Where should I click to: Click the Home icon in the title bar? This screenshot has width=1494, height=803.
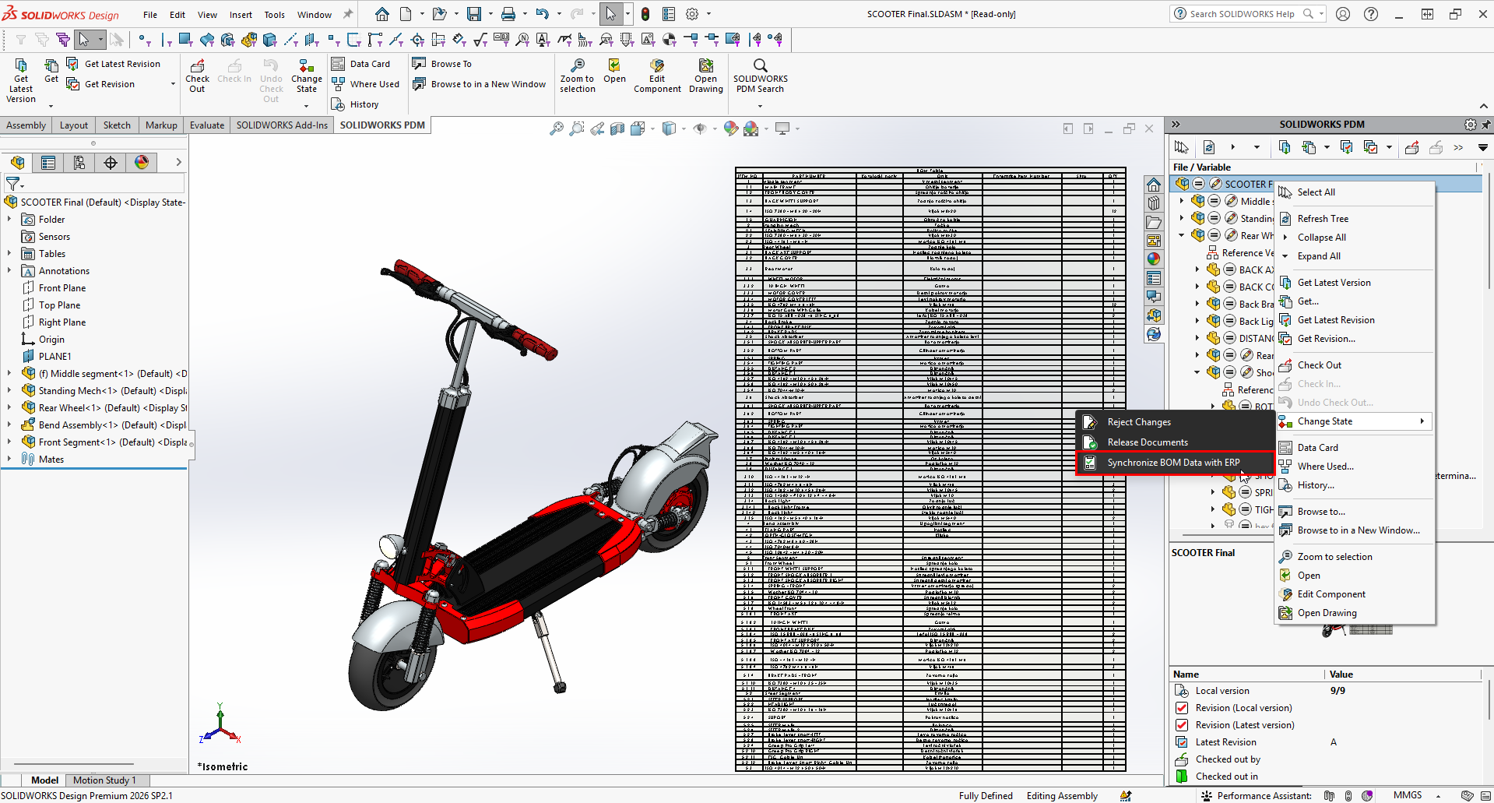point(382,14)
